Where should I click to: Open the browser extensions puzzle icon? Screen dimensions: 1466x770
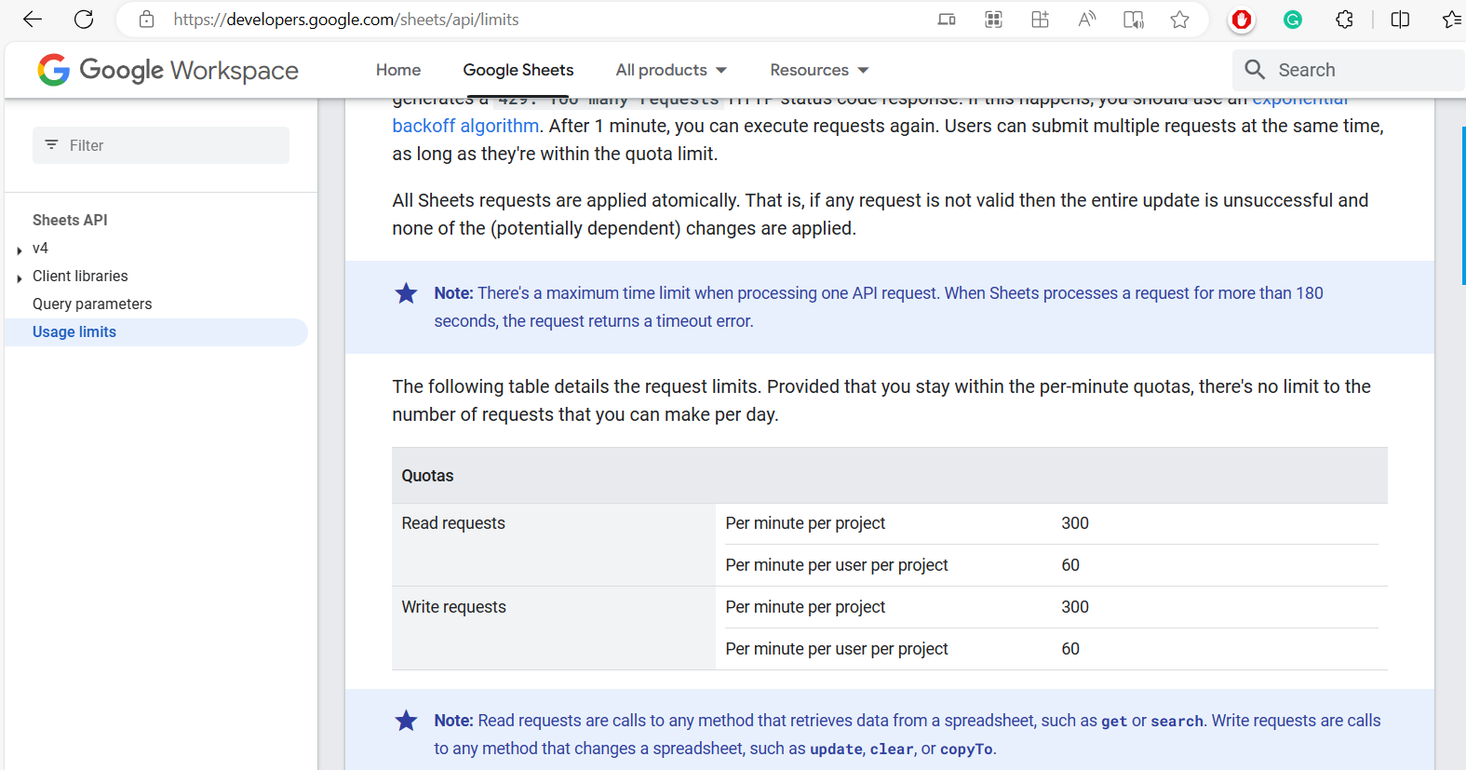(x=1344, y=20)
